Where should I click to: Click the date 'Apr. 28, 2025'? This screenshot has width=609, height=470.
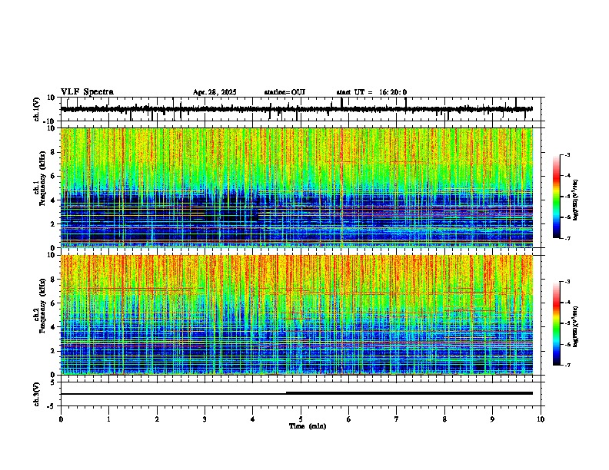tap(215, 92)
